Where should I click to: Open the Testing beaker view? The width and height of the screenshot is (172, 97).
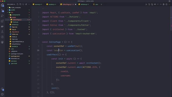pos(2,32)
